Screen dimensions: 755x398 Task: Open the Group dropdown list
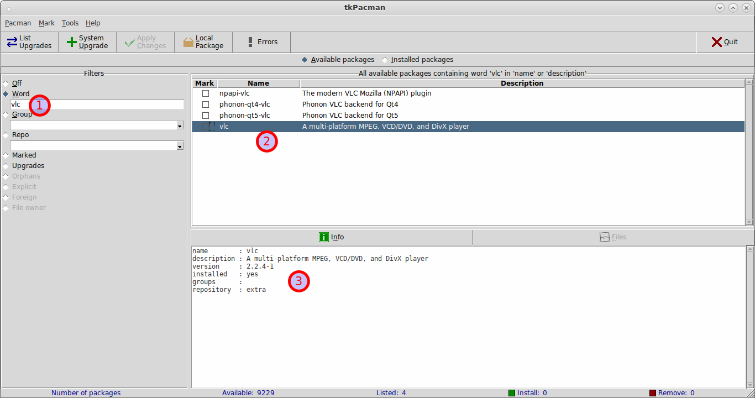(180, 125)
